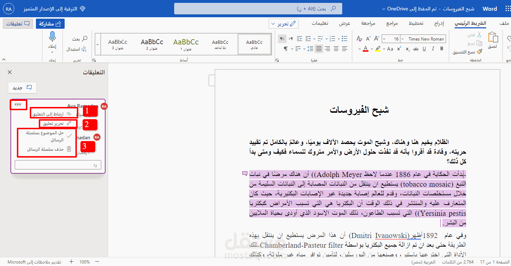The width and height of the screenshot is (511, 266).
Task: Click the Cut scissors icon
Action: [480, 35]
